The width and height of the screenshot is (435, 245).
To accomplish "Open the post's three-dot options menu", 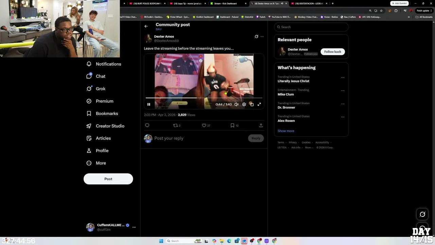I will tap(262, 36).
